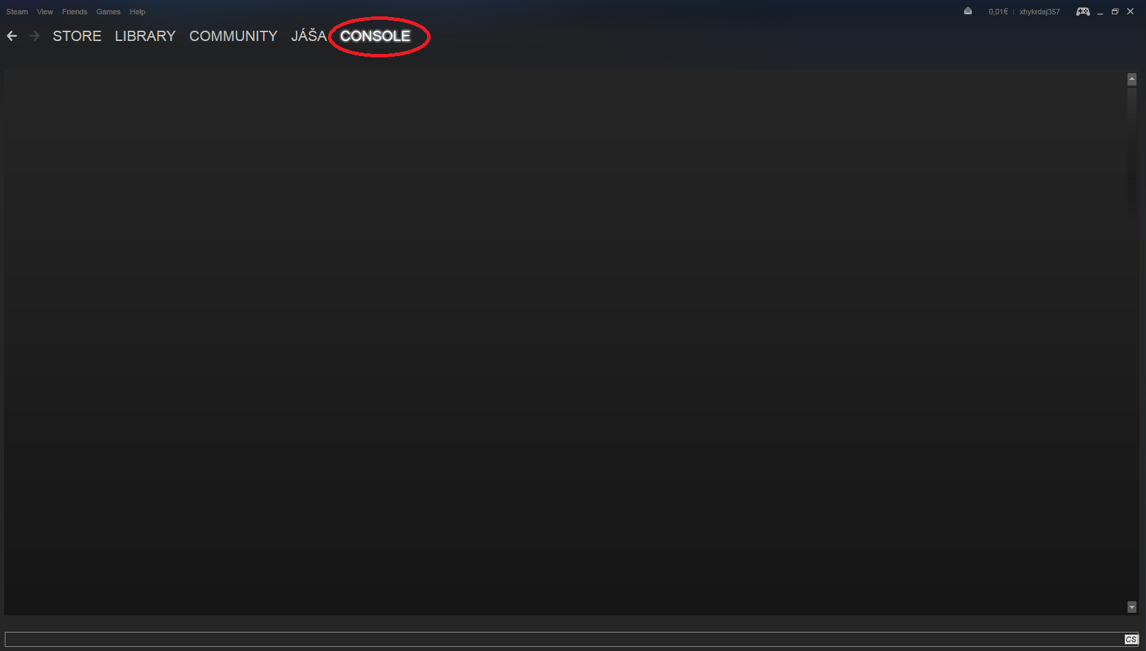Go back with the left arrow
Image resolution: width=1146 pixels, height=651 pixels.
[x=12, y=36]
